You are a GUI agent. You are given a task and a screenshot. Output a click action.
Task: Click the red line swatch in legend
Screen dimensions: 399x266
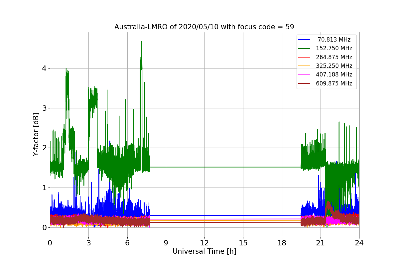tap(305, 57)
